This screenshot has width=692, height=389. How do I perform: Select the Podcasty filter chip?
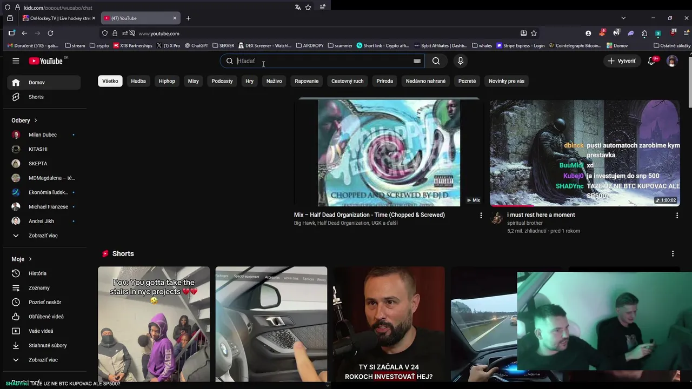[222, 81]
